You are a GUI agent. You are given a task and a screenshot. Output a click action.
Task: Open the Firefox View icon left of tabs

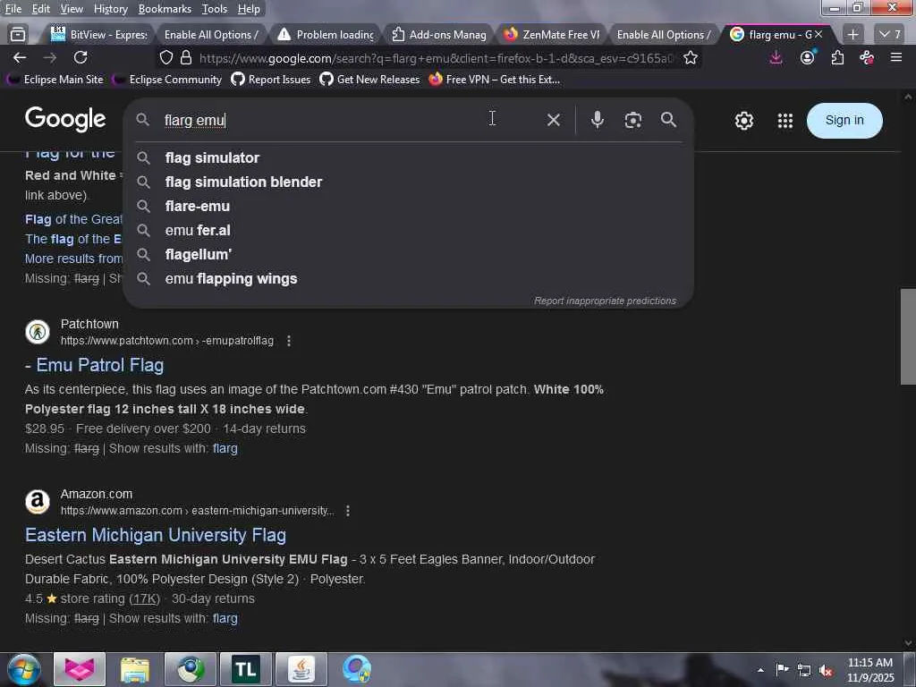pos(18,35)
